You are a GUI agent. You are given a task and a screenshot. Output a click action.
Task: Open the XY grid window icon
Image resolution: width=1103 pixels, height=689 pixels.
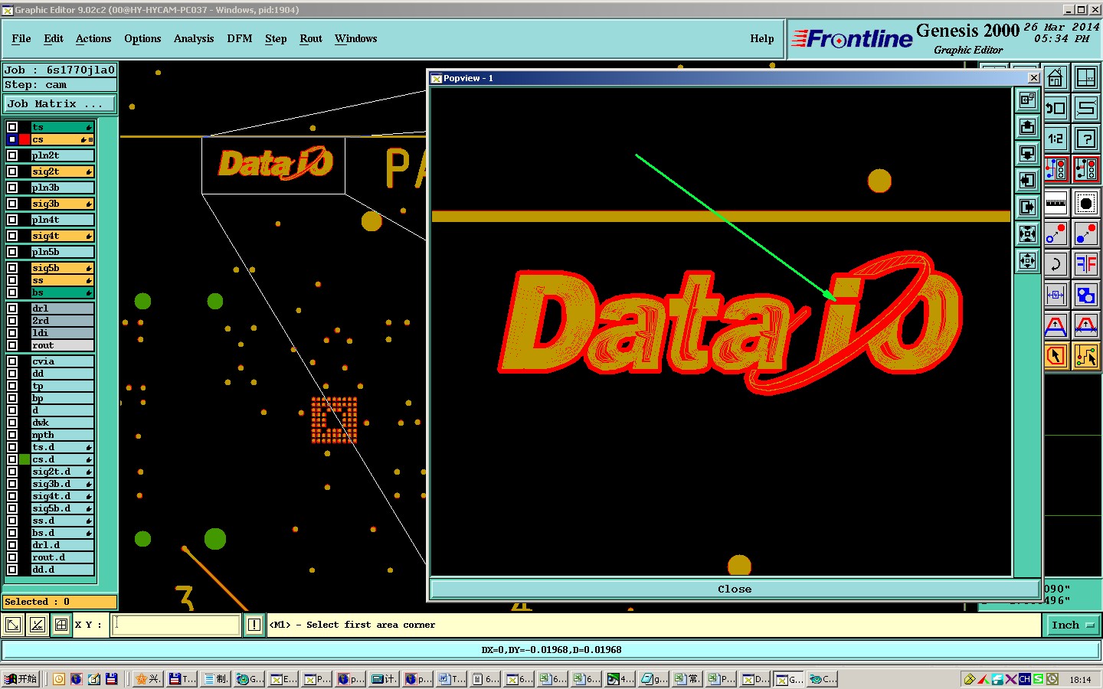(x=1085, y=77)
